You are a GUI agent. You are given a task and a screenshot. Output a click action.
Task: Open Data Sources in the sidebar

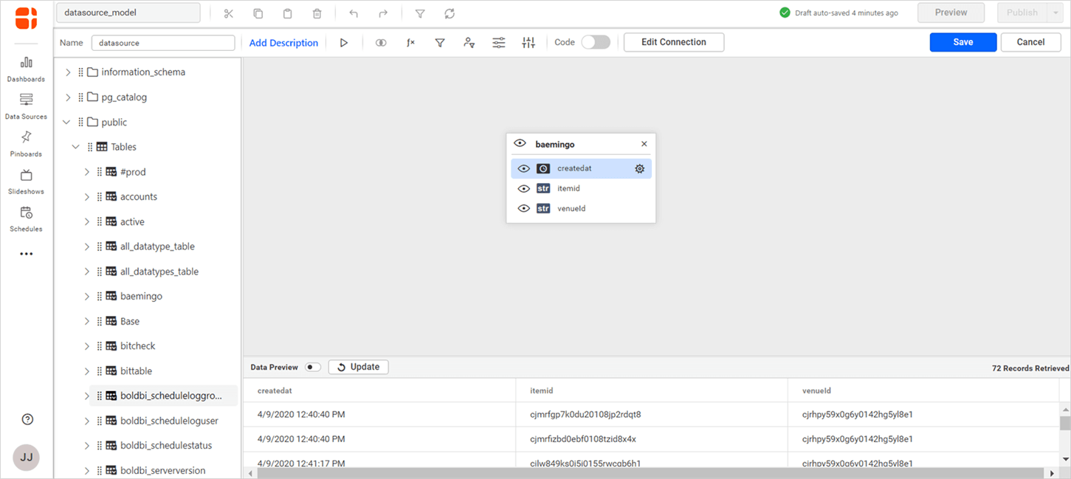coord(27,106)
